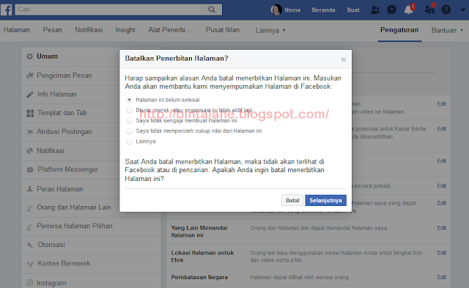Click the Batal button
Viewport: 469px width, 288px height.
pyautogui.click(x=292, y=200)
